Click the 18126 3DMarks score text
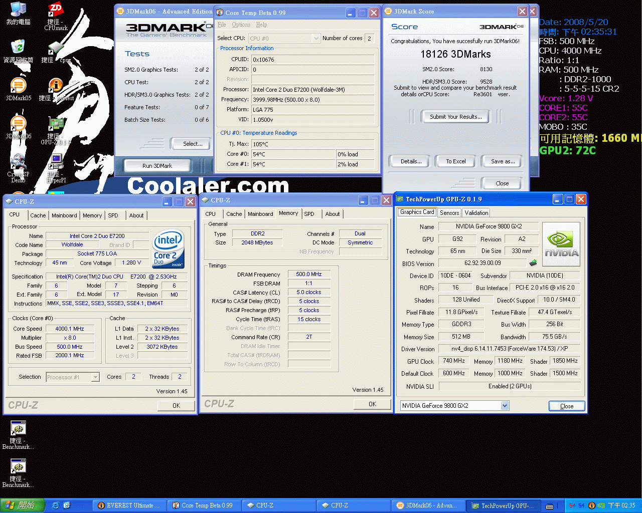Screen dimensions: 642x513 pyautogui.click(x=455, y=54)
